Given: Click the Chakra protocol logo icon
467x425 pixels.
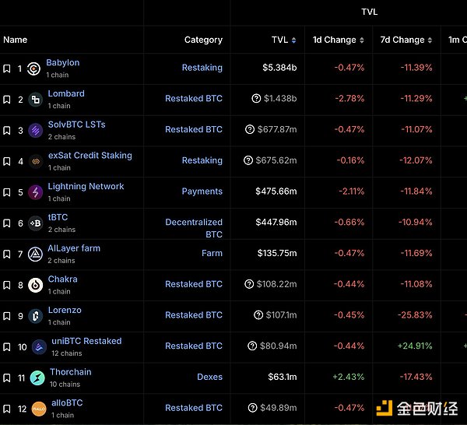Looking at the screenshot, I should click(x=36, y=285).
